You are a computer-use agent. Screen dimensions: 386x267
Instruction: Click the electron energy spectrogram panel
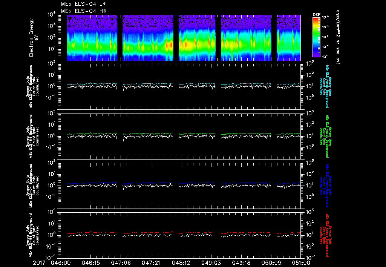(181, 38)
